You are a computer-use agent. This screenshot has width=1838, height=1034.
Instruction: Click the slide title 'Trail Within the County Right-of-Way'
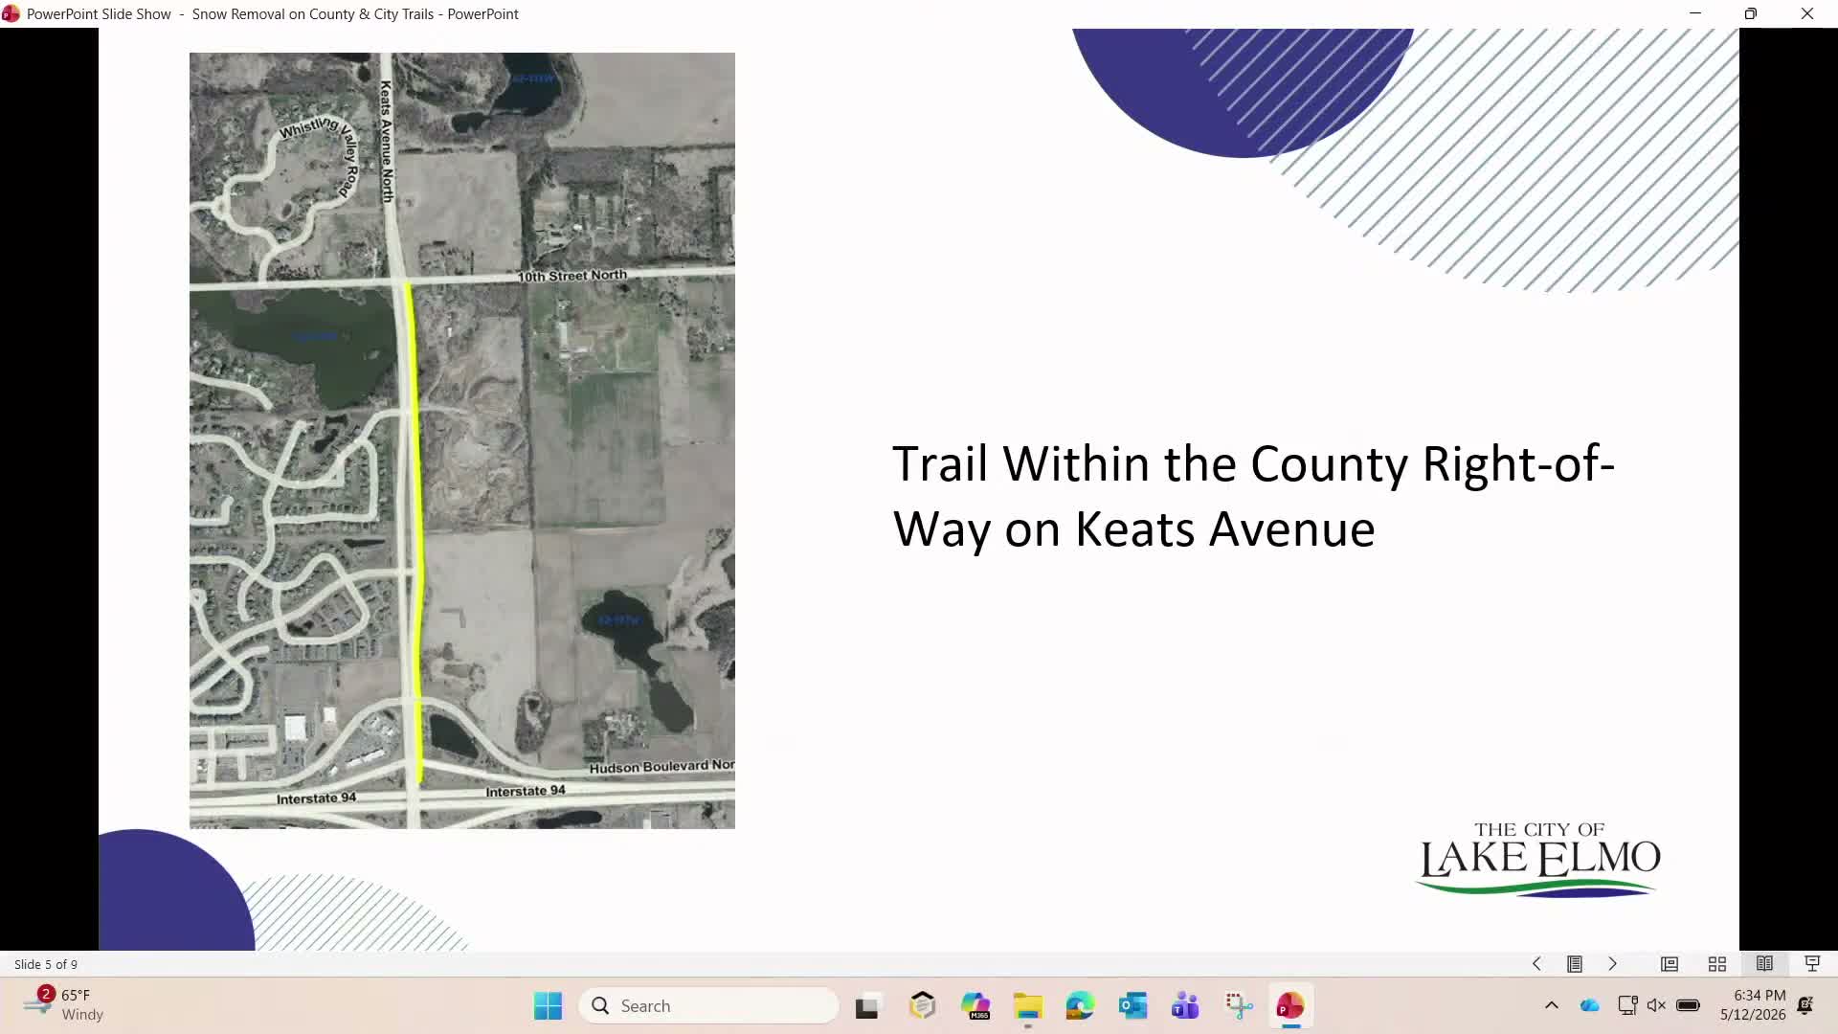(1253, 496)
